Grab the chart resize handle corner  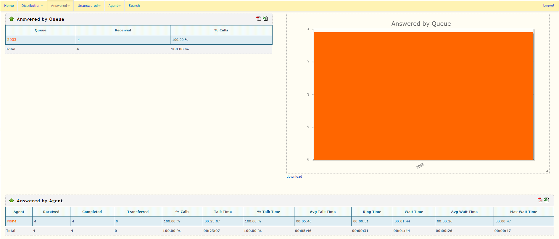click(547, 171)
